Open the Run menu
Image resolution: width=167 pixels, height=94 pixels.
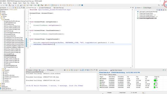tap(28, 3)
